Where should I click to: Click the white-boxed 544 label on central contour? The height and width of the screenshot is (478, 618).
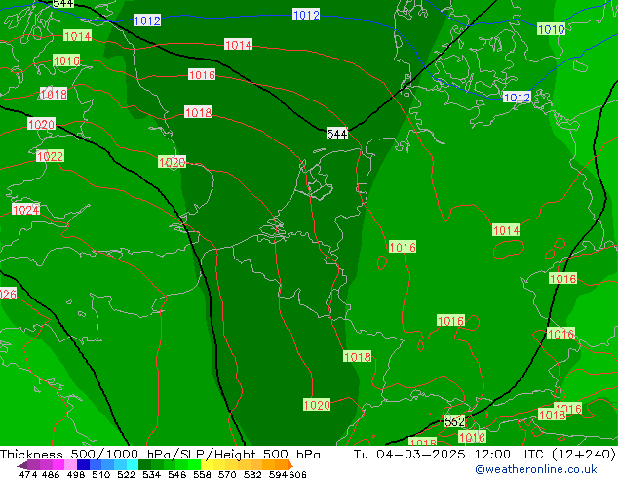[337, 134]
